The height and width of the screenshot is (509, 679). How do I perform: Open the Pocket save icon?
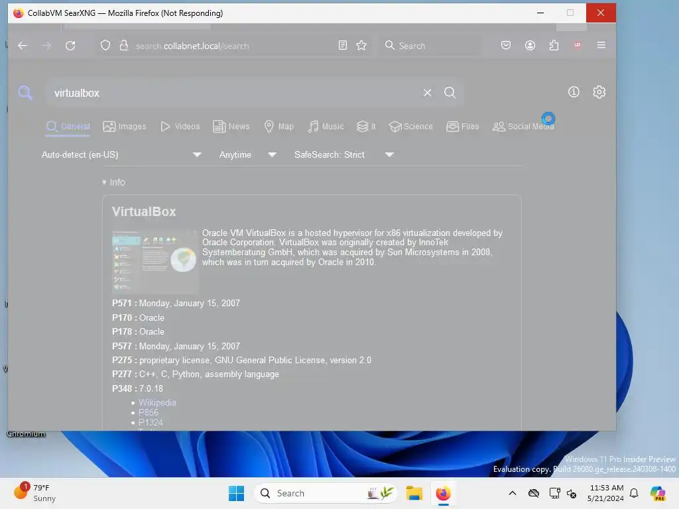point(506,45)
